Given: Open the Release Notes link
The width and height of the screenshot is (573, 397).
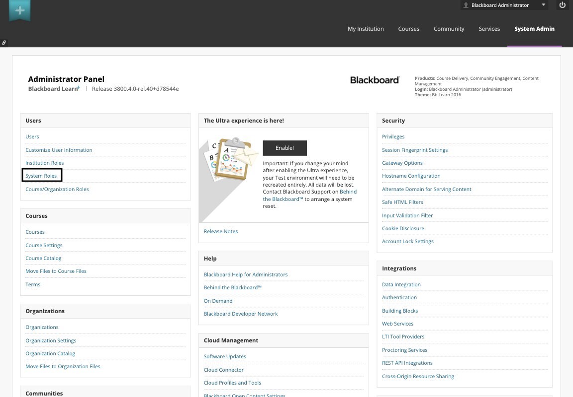Looking at the screenshot, I should (x=221, y=231).
